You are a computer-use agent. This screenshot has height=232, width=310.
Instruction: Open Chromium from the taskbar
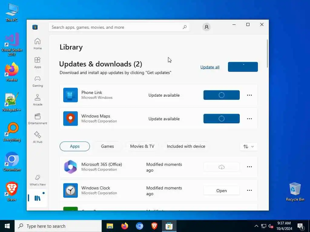pos(139,226)
